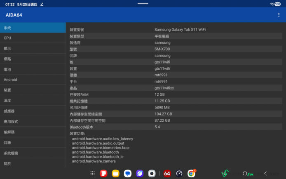Open the 編解碼 codecs section
Screen dimensions: 286x179
(x=33, y=132)
